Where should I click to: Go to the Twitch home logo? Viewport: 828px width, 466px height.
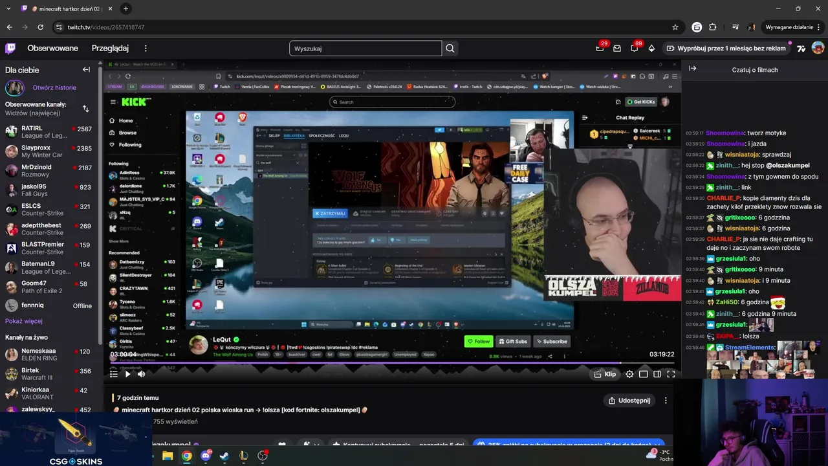(10, 48)
